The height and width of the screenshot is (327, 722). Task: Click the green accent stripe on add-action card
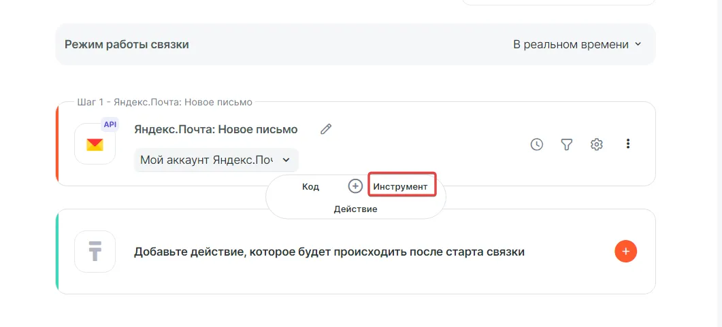coord(58,252)
